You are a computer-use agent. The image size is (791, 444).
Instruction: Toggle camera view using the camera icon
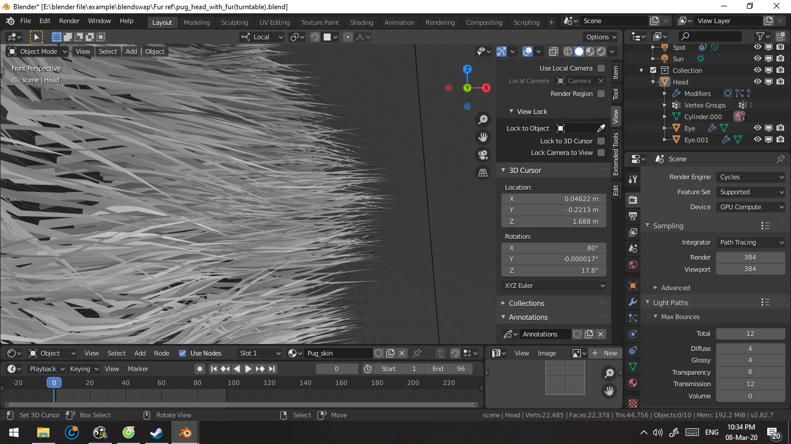483,154
